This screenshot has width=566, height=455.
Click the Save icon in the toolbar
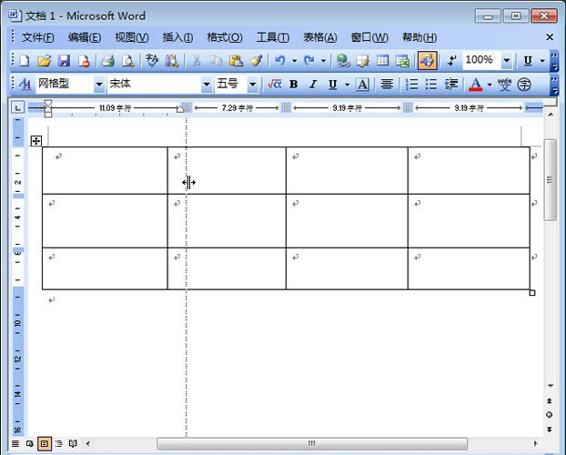[64, 61]
